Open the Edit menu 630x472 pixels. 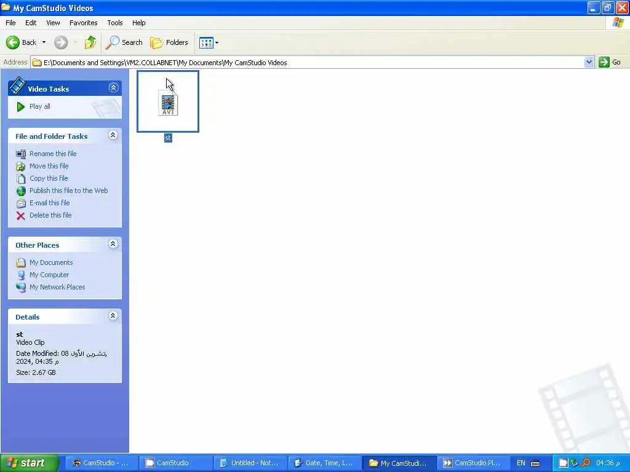pos(31,23)
